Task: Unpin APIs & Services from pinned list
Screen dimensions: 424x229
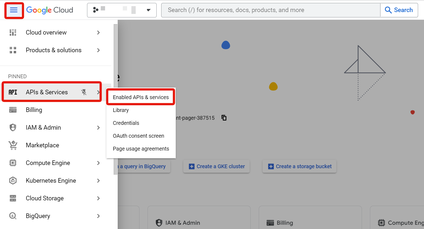Action: click(84, 92)
